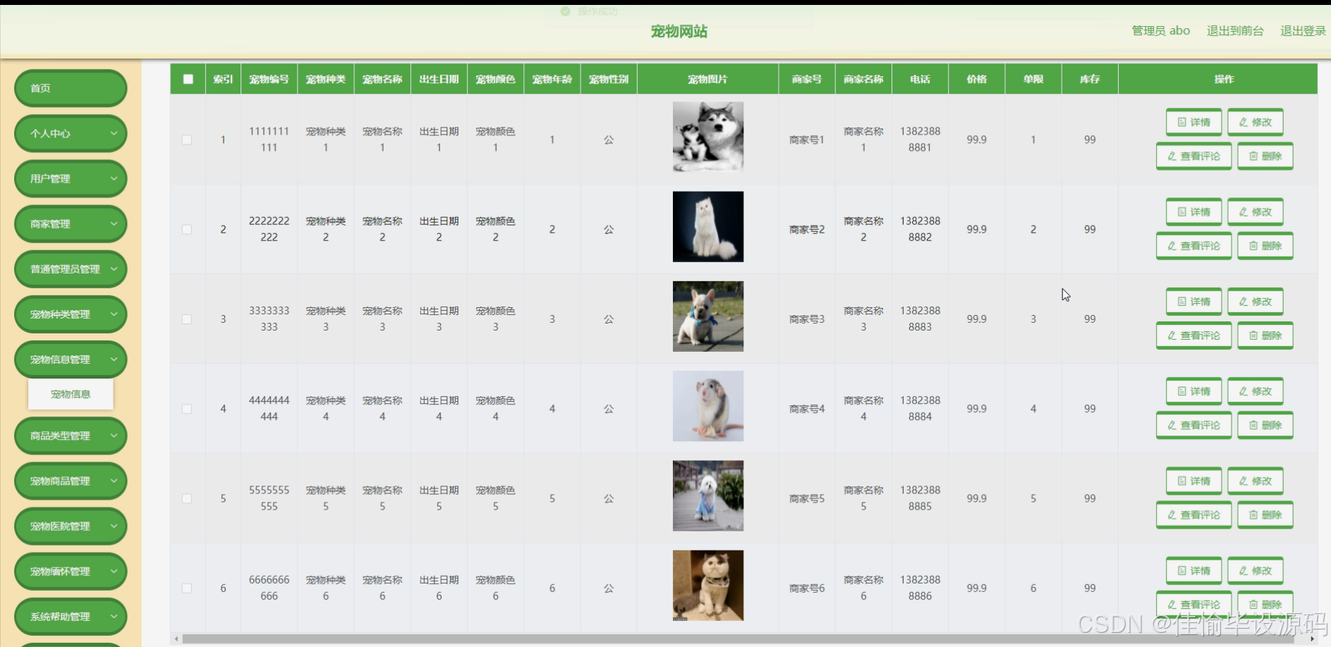Check the checkbox for row 2

(187, 229)
